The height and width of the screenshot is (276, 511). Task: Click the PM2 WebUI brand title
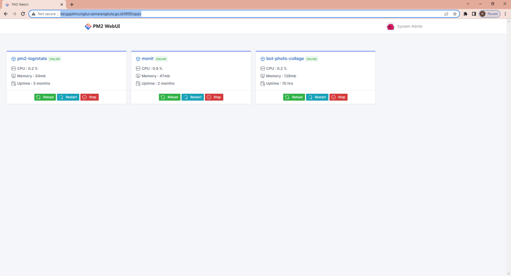click(106, 26)
